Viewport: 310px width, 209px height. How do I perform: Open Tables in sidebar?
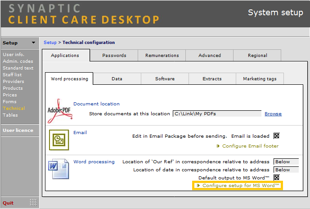click(x=10, y=115)
